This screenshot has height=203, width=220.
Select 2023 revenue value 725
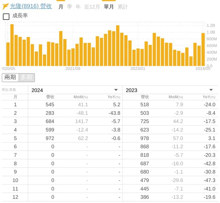pyautogui.click(x=145, y=121)
